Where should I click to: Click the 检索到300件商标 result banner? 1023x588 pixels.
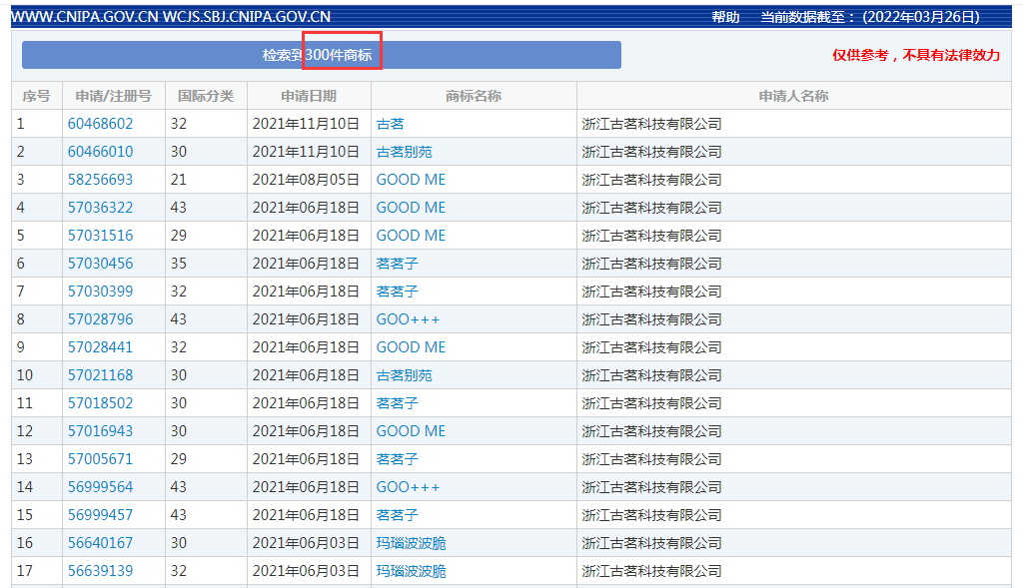click(322, 55)
